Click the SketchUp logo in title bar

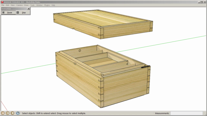point(2,2)
